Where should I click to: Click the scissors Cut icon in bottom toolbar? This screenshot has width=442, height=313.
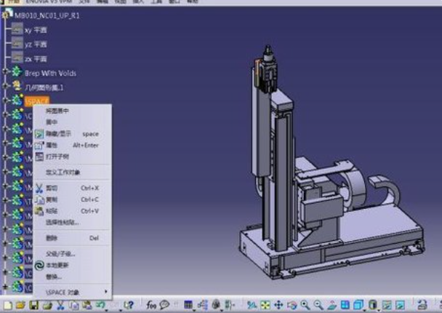pyautogui.click(x=60, y=305)
